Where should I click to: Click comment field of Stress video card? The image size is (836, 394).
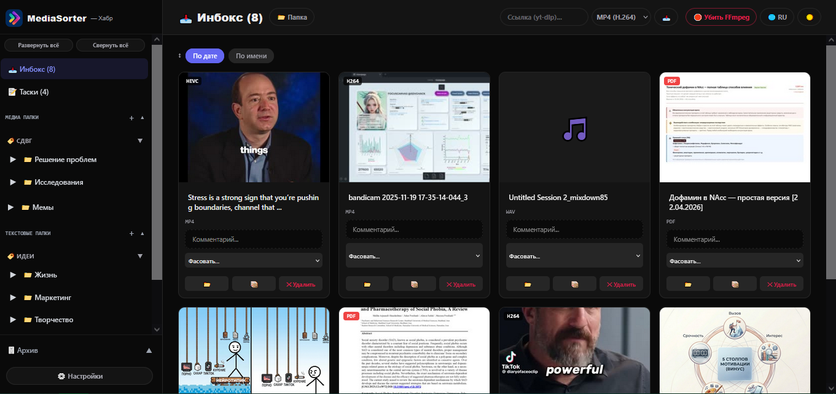(x=254, y=239)
